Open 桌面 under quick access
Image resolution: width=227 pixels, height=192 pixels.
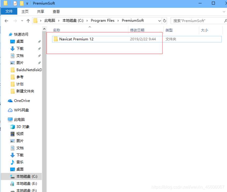pos(20,41)
